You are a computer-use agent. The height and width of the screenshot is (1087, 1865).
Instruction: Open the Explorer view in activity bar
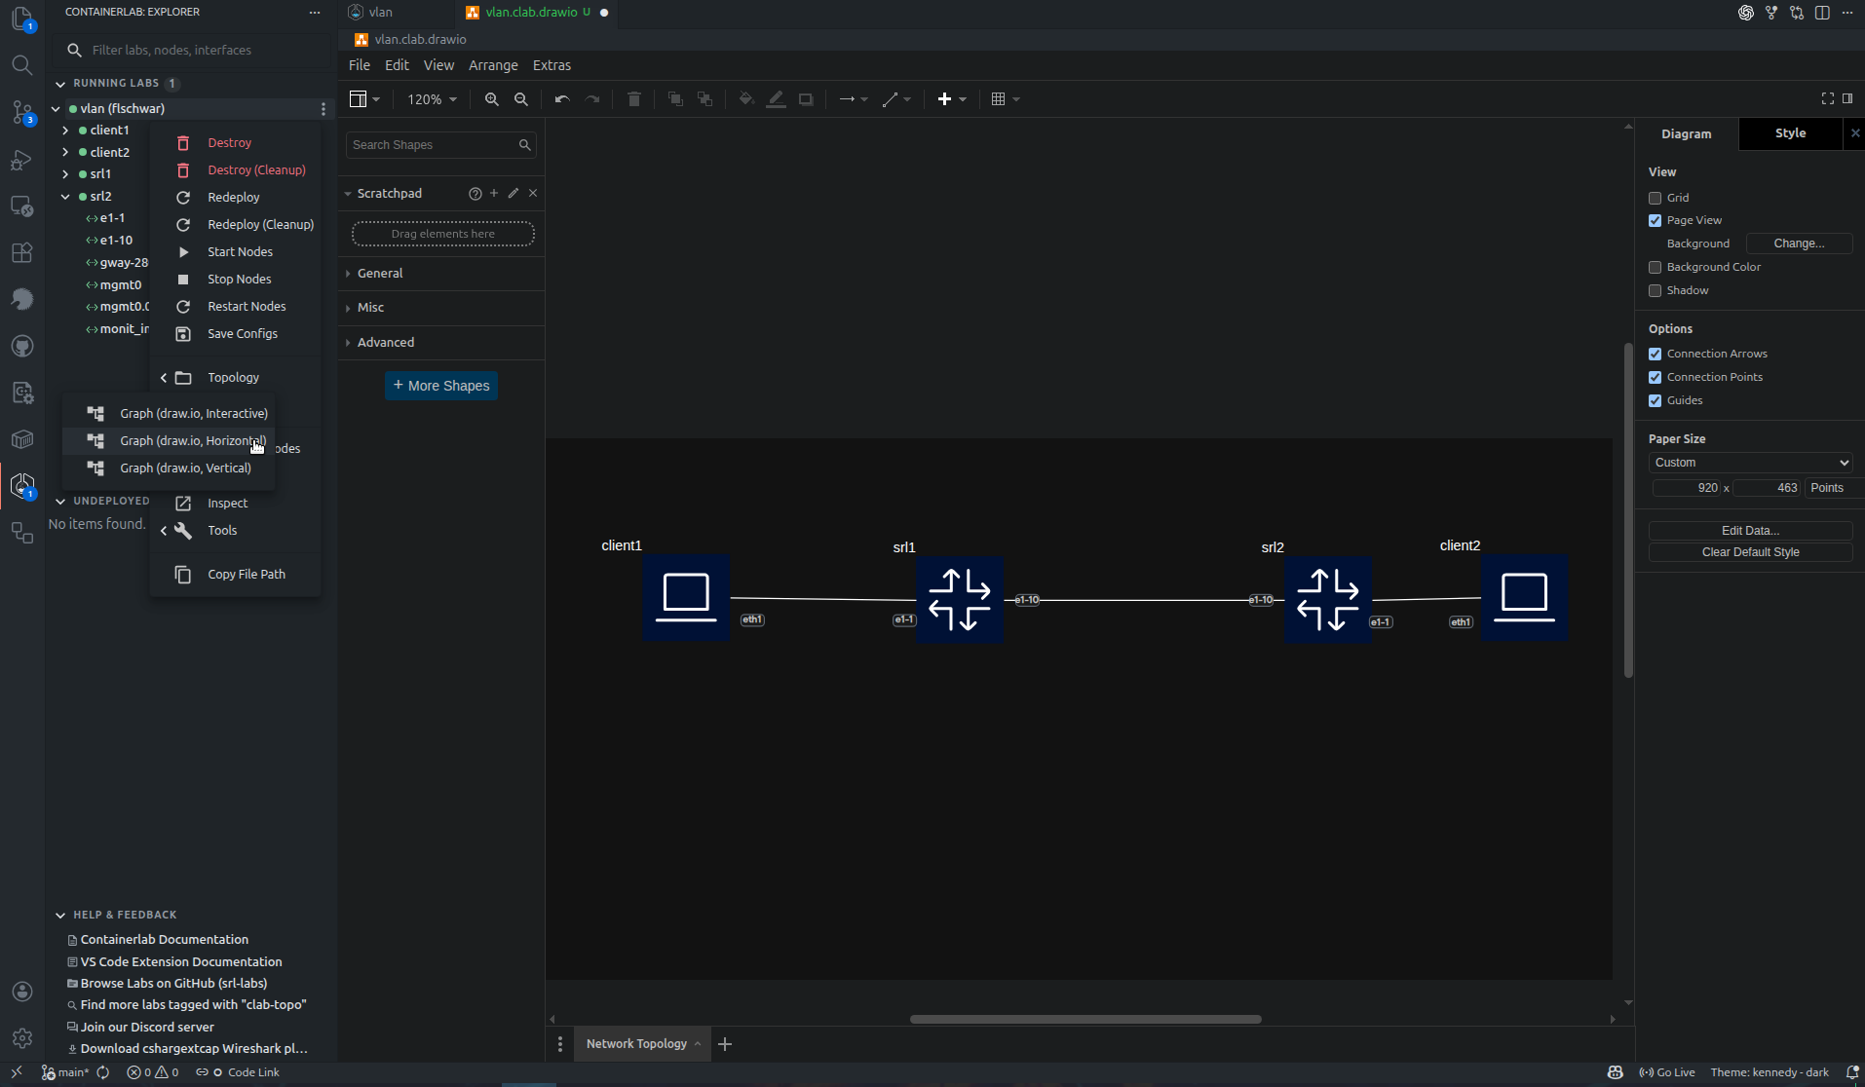[x=21, y=19]
